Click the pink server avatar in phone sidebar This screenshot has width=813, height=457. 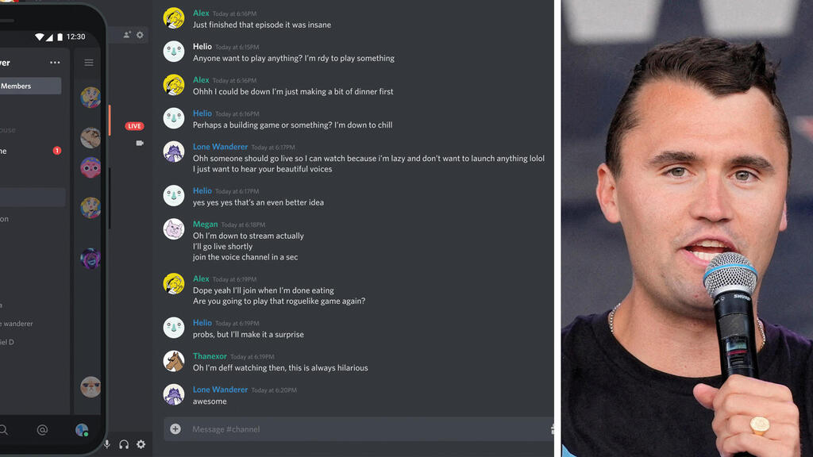click(91, 168)
